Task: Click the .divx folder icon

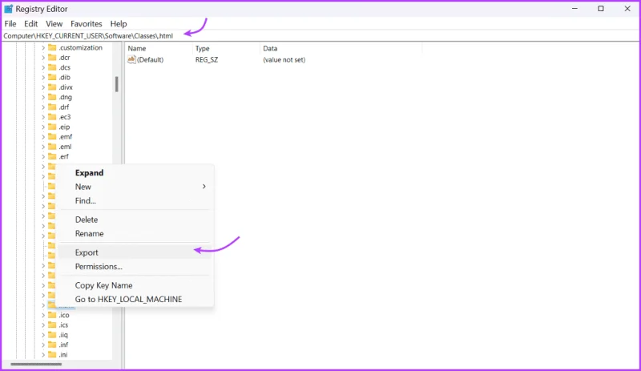Action: coord(52,87)
